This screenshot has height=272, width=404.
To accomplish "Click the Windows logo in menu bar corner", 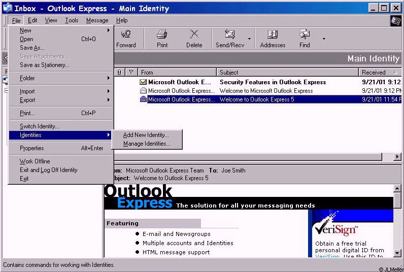I will pyautogui.click(x=395, y=21).
